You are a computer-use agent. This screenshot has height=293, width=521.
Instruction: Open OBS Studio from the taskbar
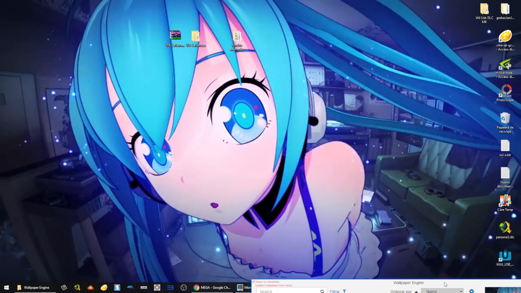(184, 288)
